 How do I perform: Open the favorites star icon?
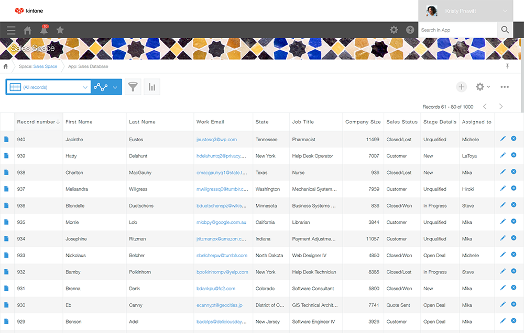pyautogui.click(x=60, y=30)
